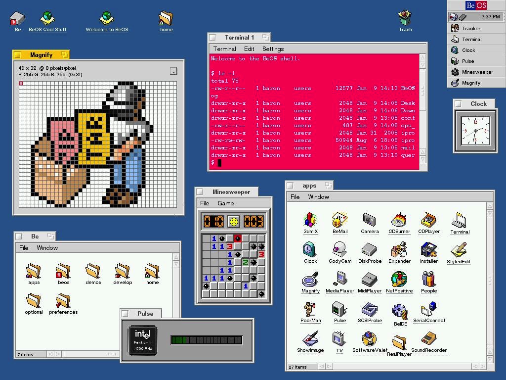
Task: Open the Window menu in the apps window
Action: [319, 197]
